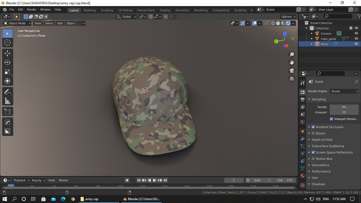Image resolution: width=361 pixels, height=203 pixels.
Task: Click the Render samples field
Action: 344,107
